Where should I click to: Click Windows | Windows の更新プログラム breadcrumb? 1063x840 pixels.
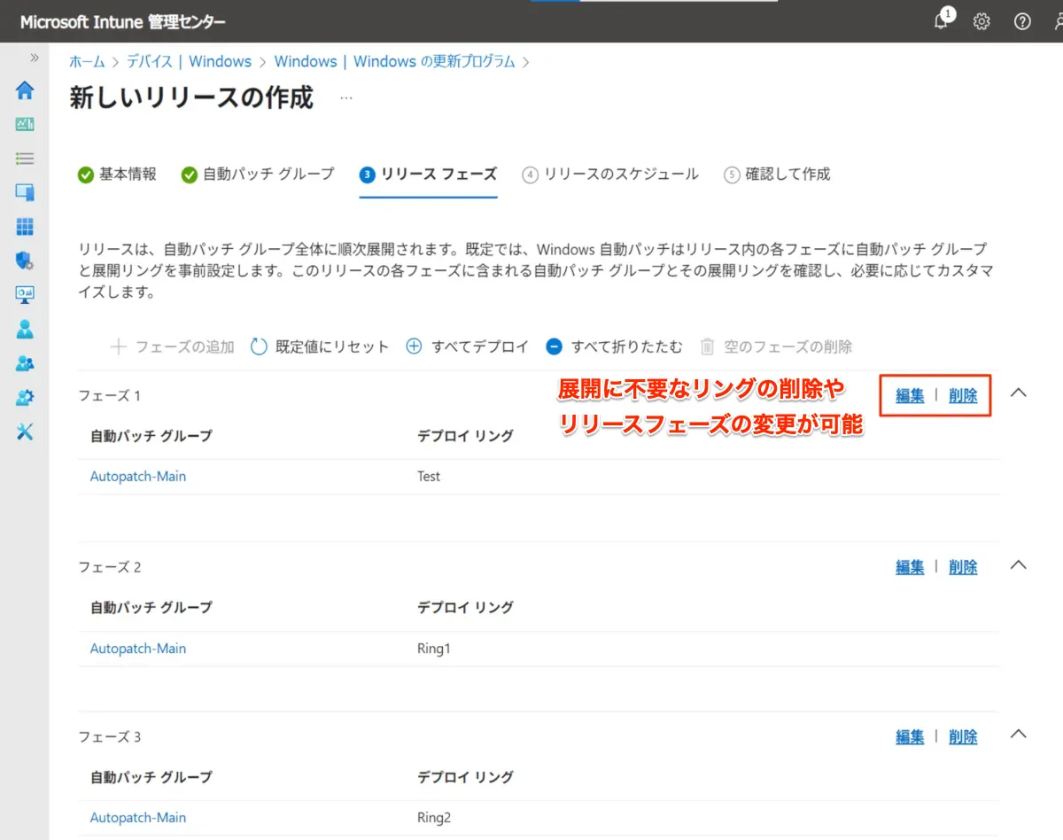(x=394, y=62)
